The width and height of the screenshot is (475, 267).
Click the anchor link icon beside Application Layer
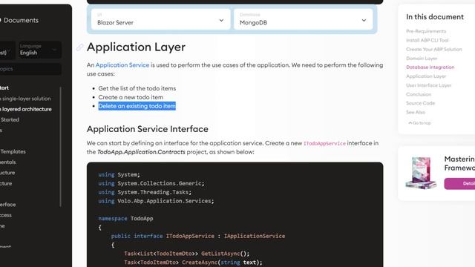click(x=79, y=47)
